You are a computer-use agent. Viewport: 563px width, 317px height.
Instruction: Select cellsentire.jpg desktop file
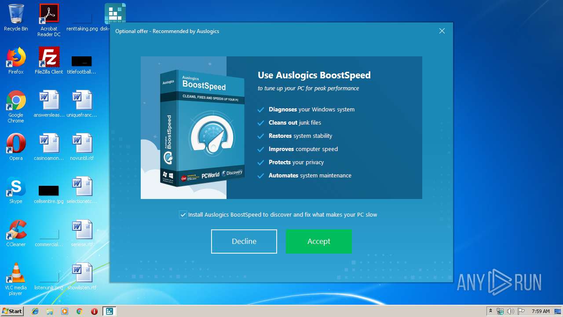(49, 194)
